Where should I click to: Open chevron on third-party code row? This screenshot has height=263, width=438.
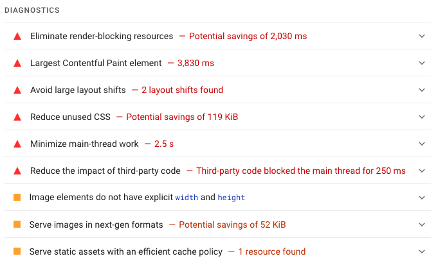click(x=422, y=171)
